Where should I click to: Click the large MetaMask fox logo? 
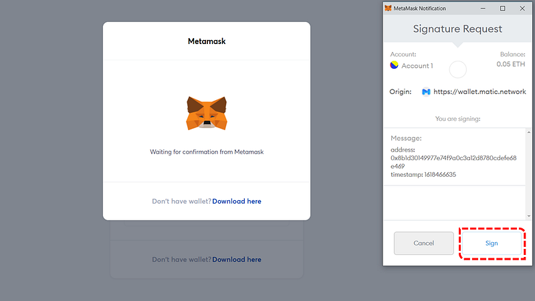tap(207, 113)
